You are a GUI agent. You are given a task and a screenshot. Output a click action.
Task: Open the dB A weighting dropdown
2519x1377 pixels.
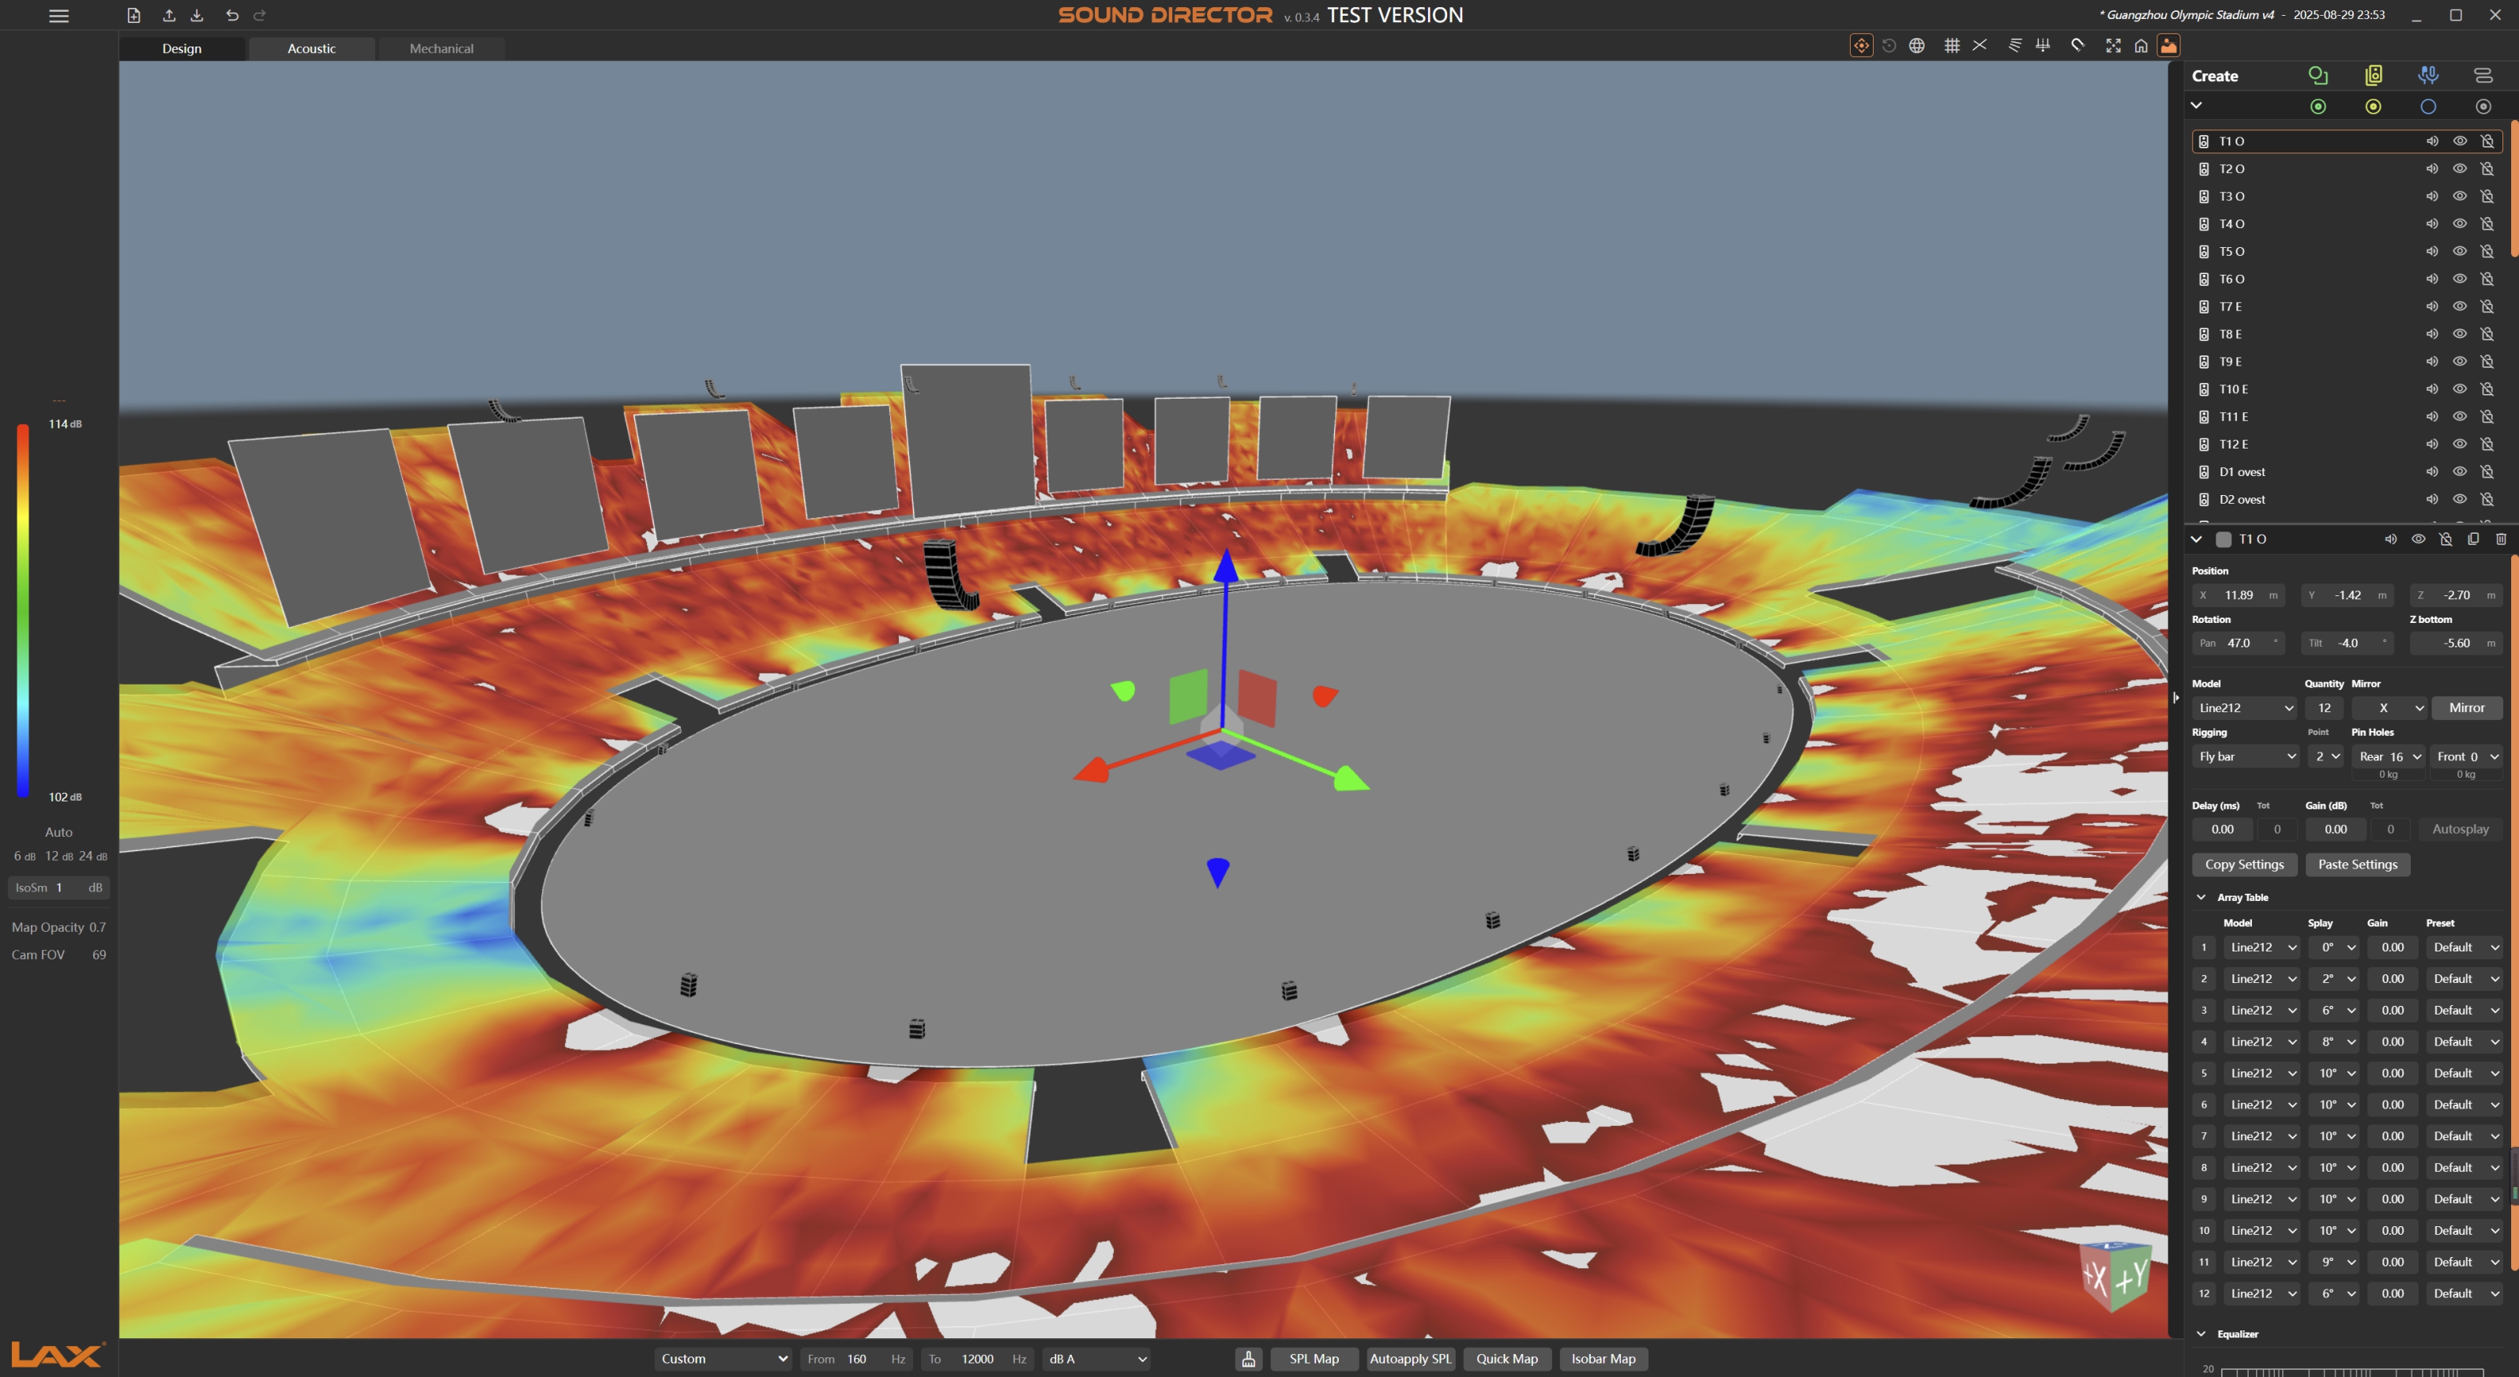[x=1097, y=1358]
